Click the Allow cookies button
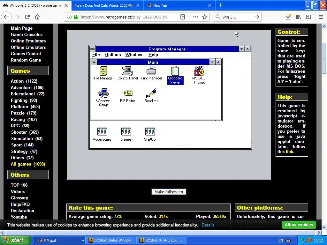The image size is (327, 245). (299, 225)
